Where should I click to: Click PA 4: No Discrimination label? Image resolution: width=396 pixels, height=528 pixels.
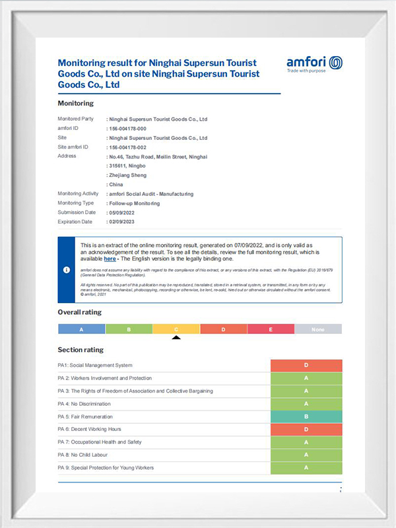84,404
